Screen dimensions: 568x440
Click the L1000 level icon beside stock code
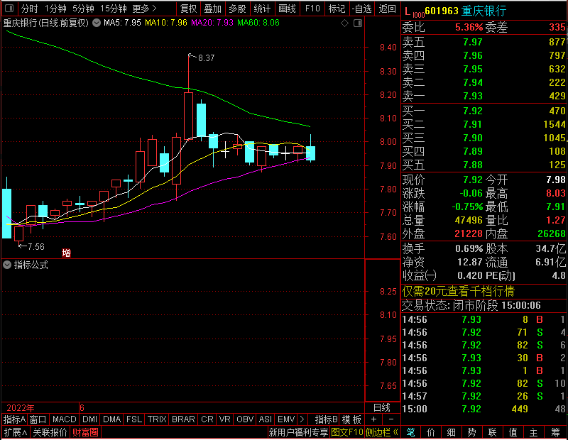tap(415, 12)
